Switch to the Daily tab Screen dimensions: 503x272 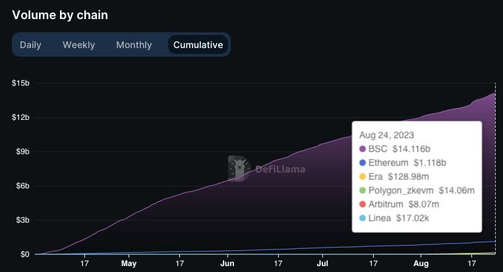pos(30,45)
